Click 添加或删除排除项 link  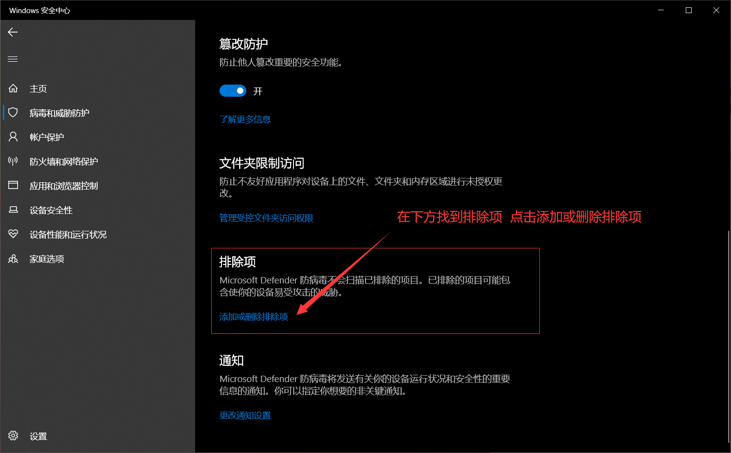[x=254, y=316]
